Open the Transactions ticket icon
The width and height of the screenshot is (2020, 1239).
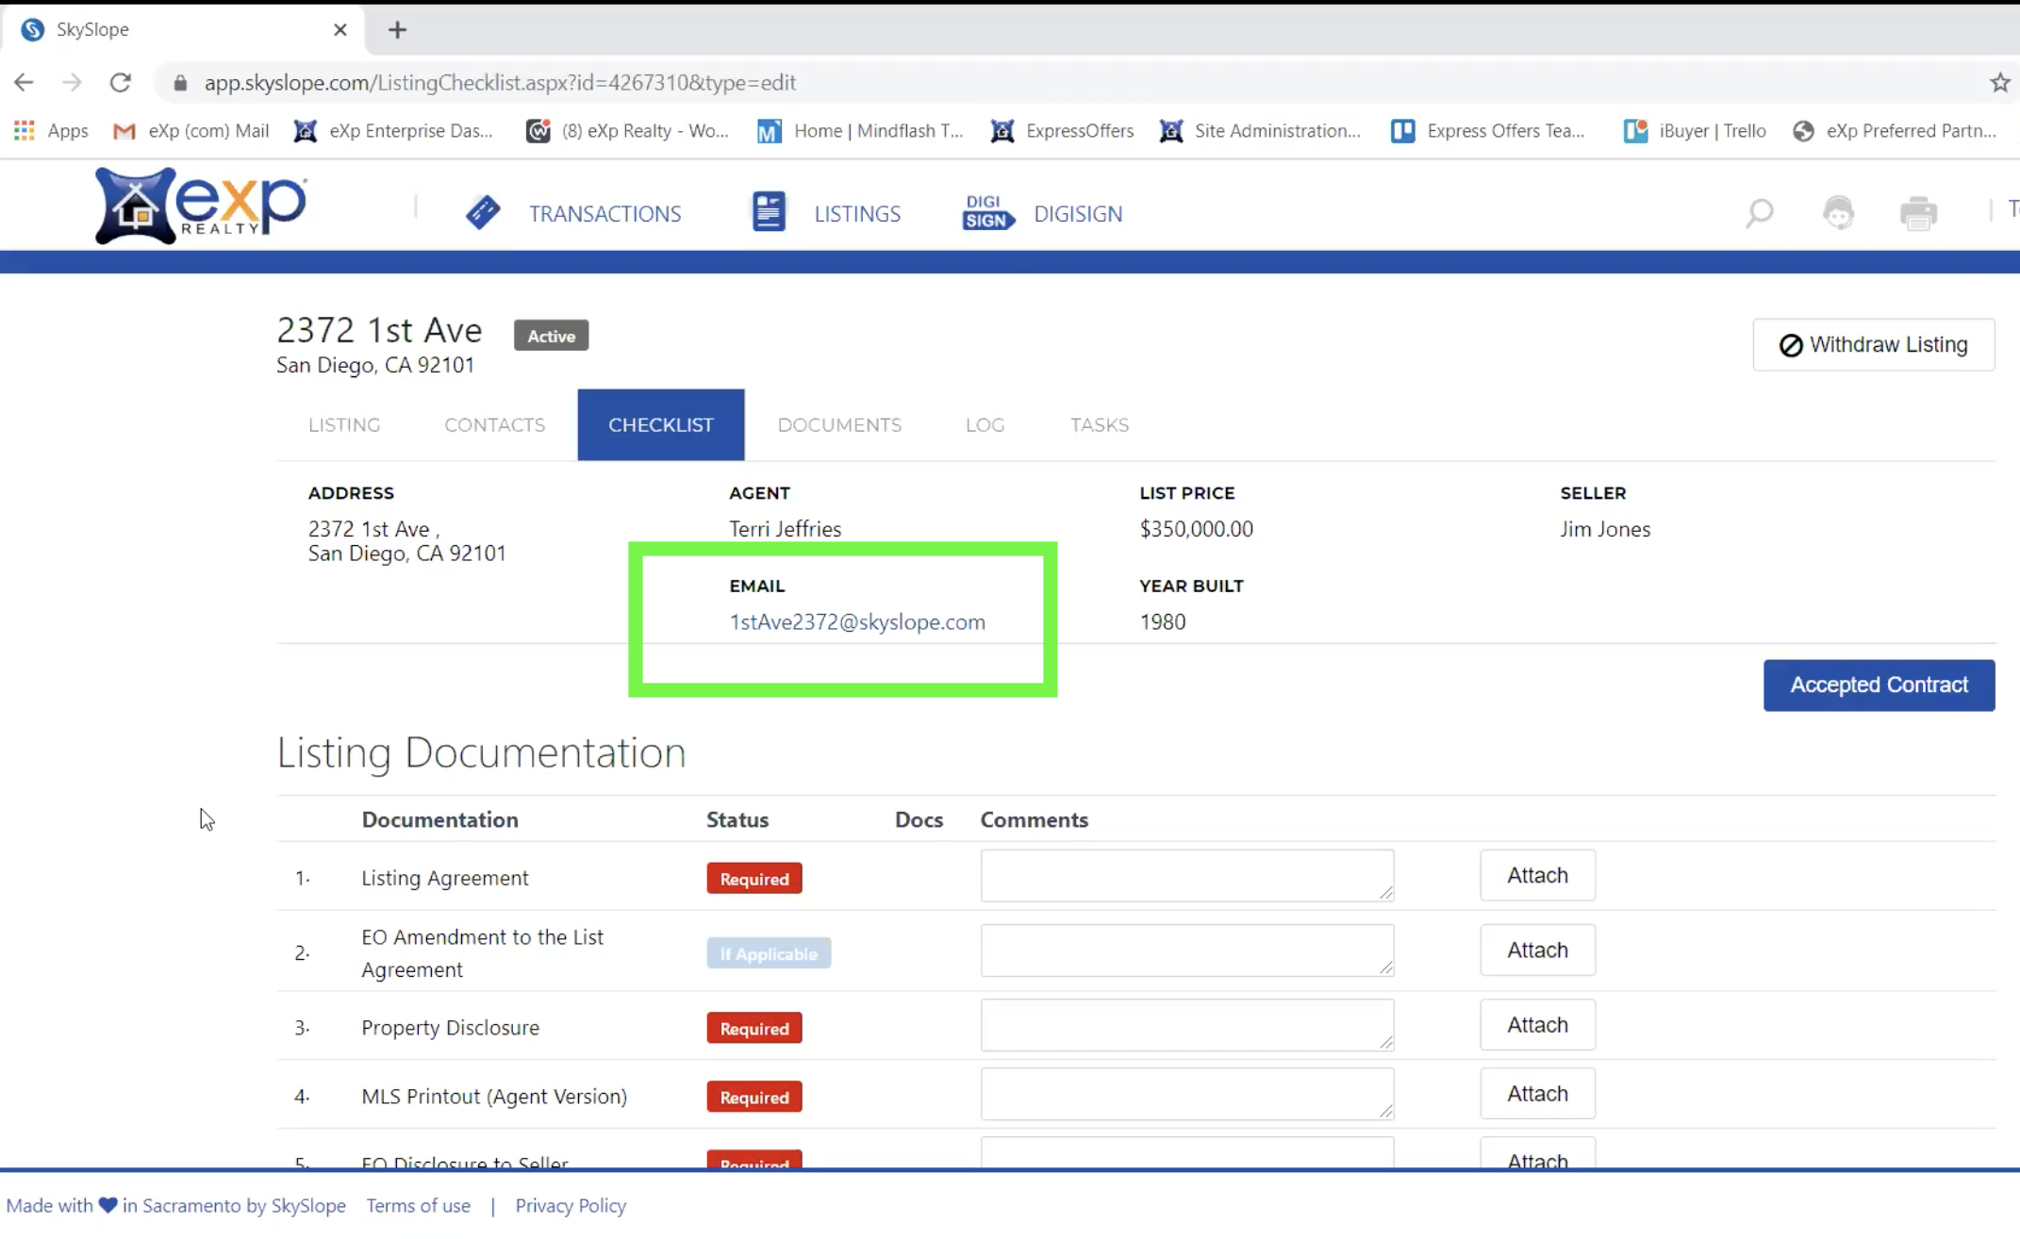pyautogui.click(x=483, y=212)
